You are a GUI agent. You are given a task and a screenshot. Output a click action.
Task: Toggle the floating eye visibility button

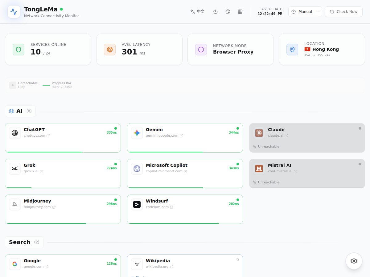354,261
